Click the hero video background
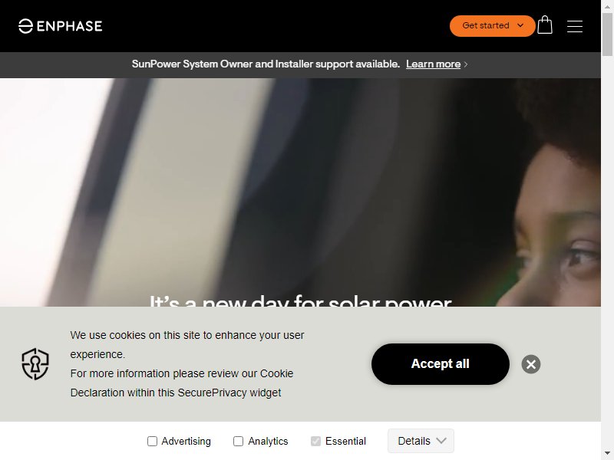Viewport: 614px width, 460px height. 300,192
